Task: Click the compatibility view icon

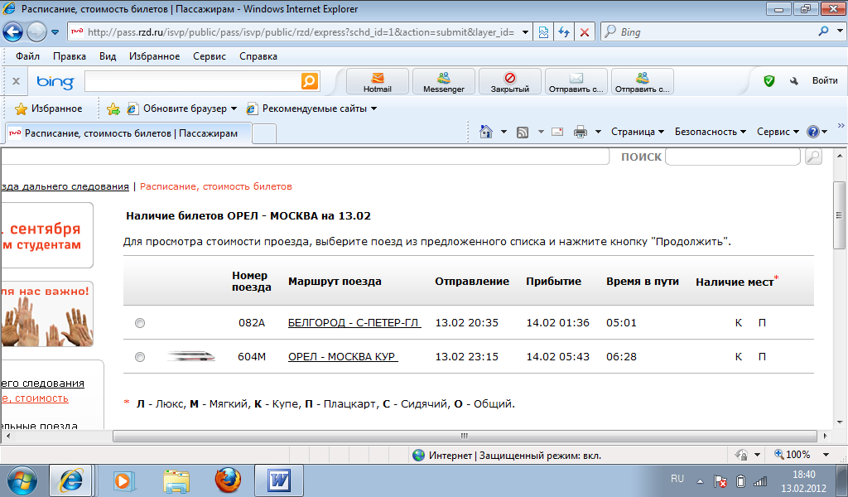Action: (x=543, y=32)
